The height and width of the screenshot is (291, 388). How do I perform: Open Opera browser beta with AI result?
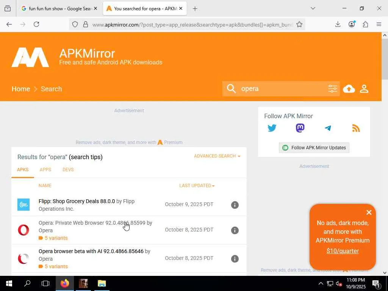(x=91, y=252)
